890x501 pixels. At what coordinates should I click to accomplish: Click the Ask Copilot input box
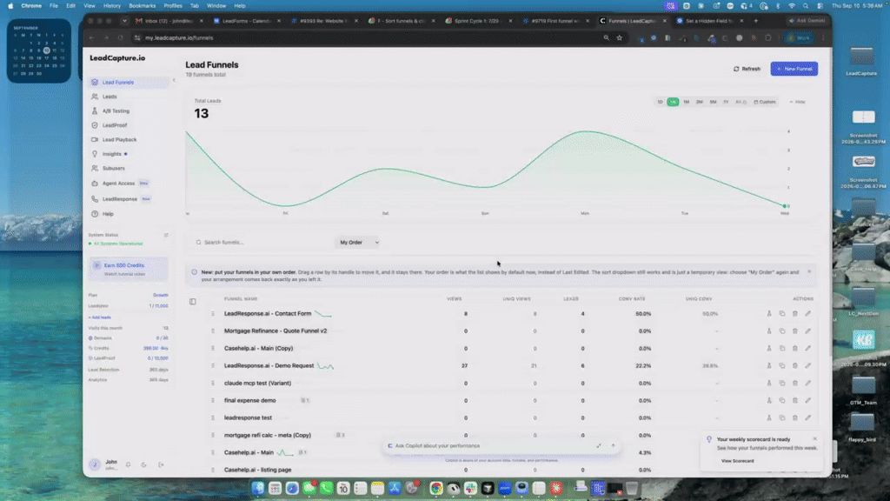point(493,446)
